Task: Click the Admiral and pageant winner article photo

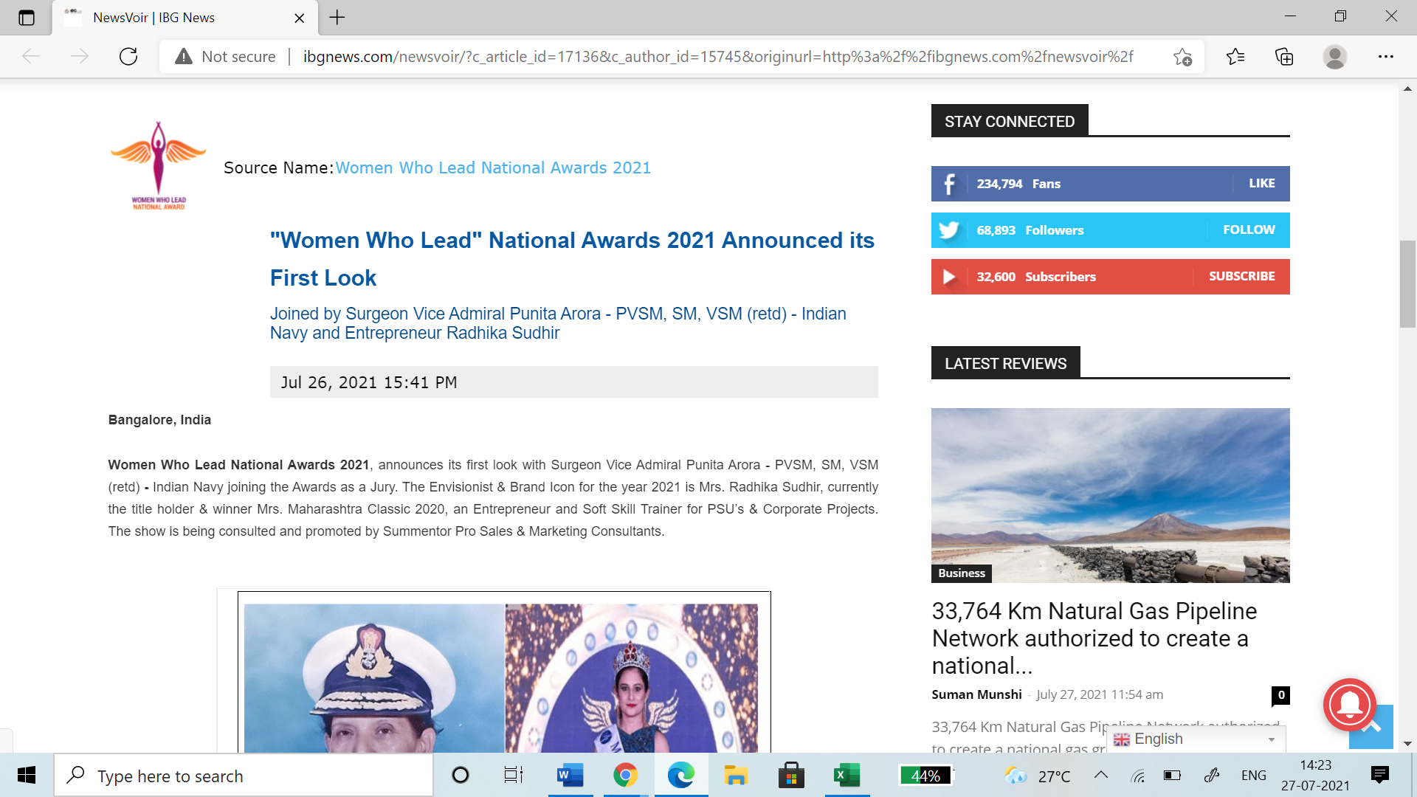Action: (504, 672)
